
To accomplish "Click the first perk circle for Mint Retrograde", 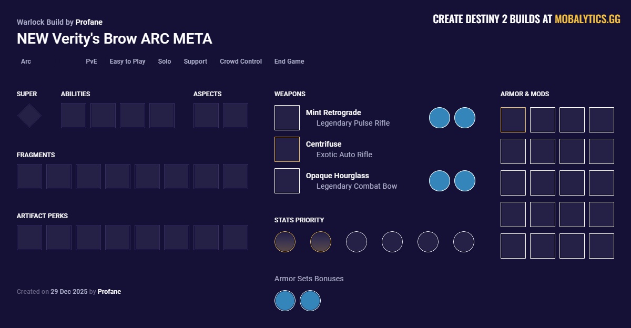I will 440,118.
